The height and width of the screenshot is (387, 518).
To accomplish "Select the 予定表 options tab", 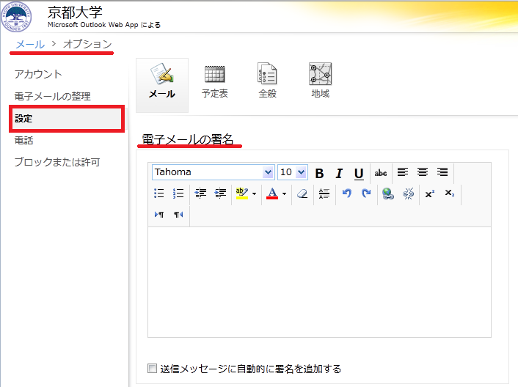I will pyautogui.click(x=215, y=82).
